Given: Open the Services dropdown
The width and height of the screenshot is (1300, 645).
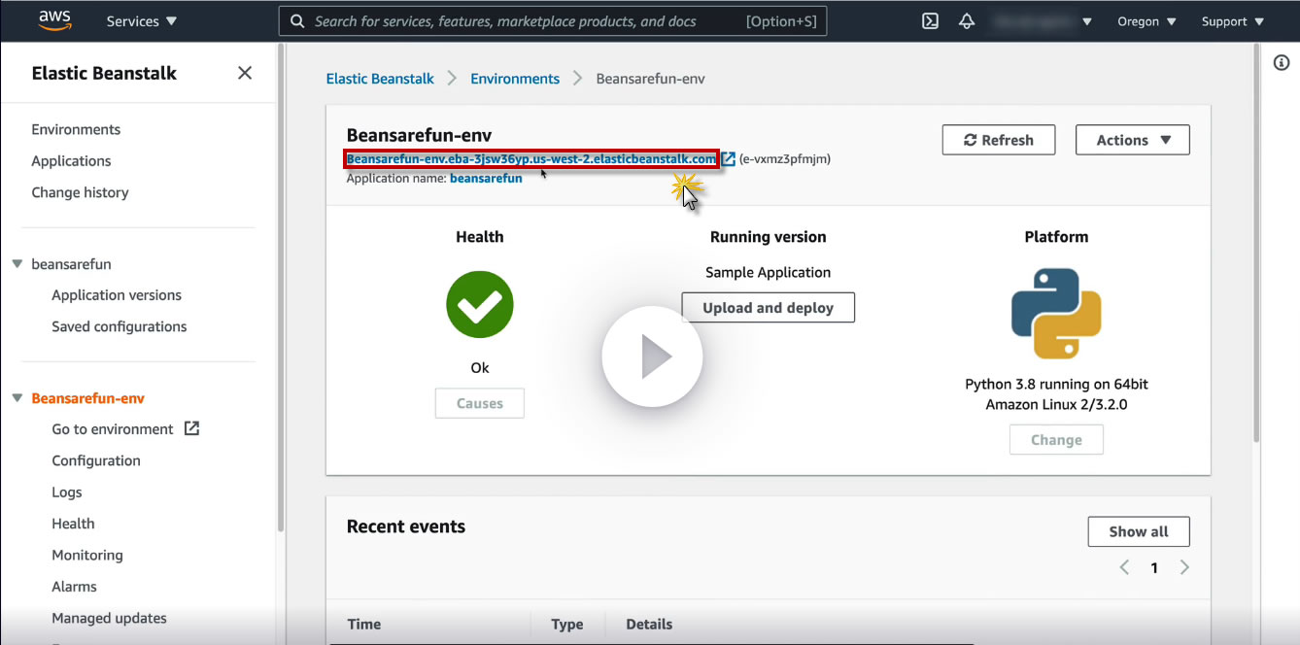Looking at the screenshot, I should pos(142,21).
